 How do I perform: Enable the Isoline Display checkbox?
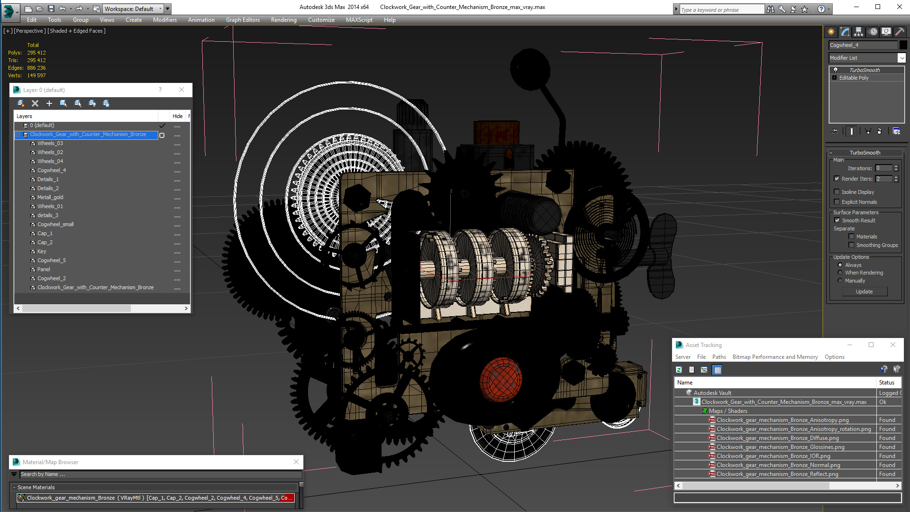coord(837,192)
